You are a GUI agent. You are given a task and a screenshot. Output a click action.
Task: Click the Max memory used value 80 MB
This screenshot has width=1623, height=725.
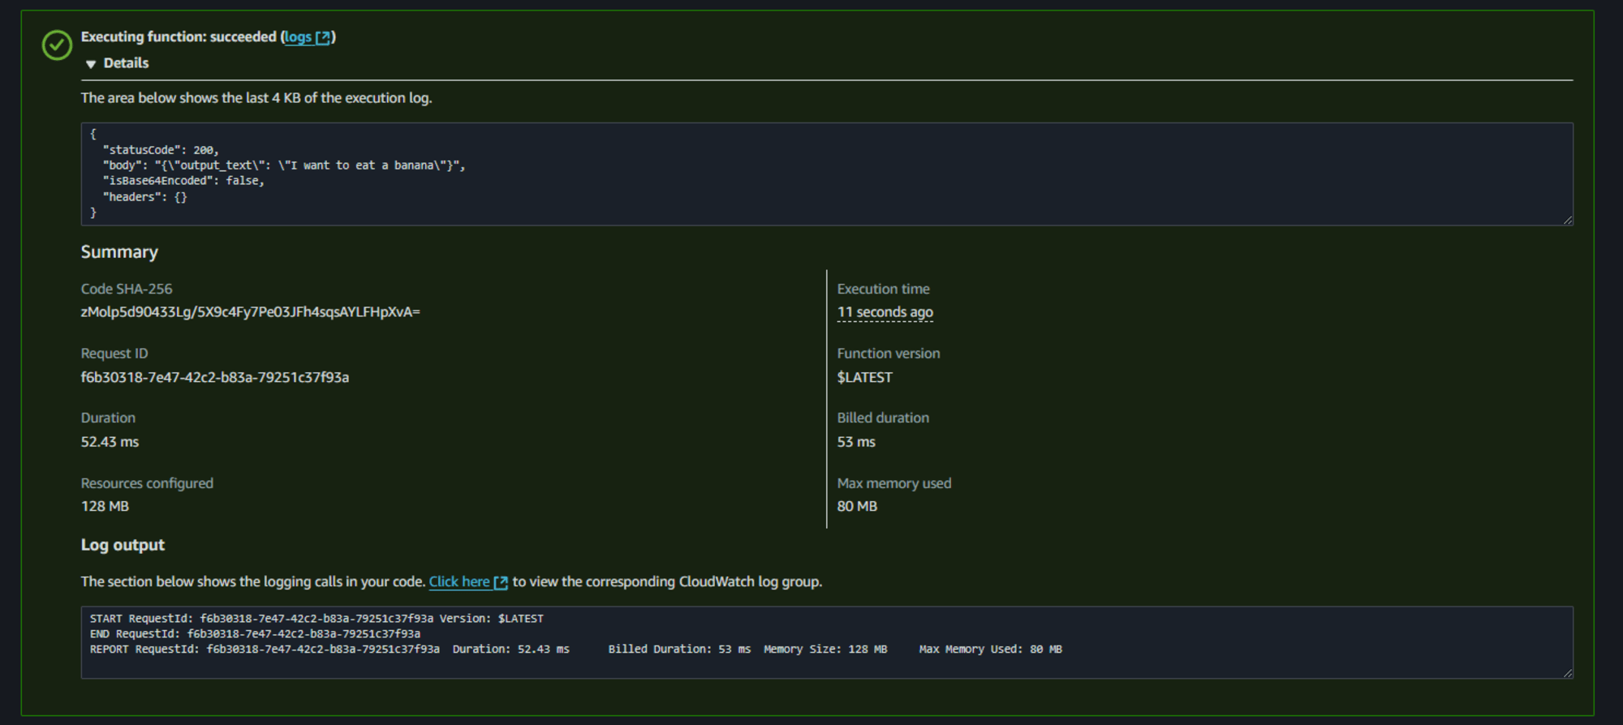pyautogui.click(x=857, y=506)
